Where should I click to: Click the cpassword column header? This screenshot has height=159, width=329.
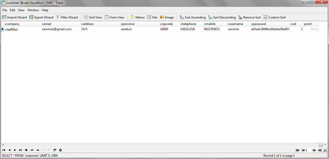tap(270, 24)
